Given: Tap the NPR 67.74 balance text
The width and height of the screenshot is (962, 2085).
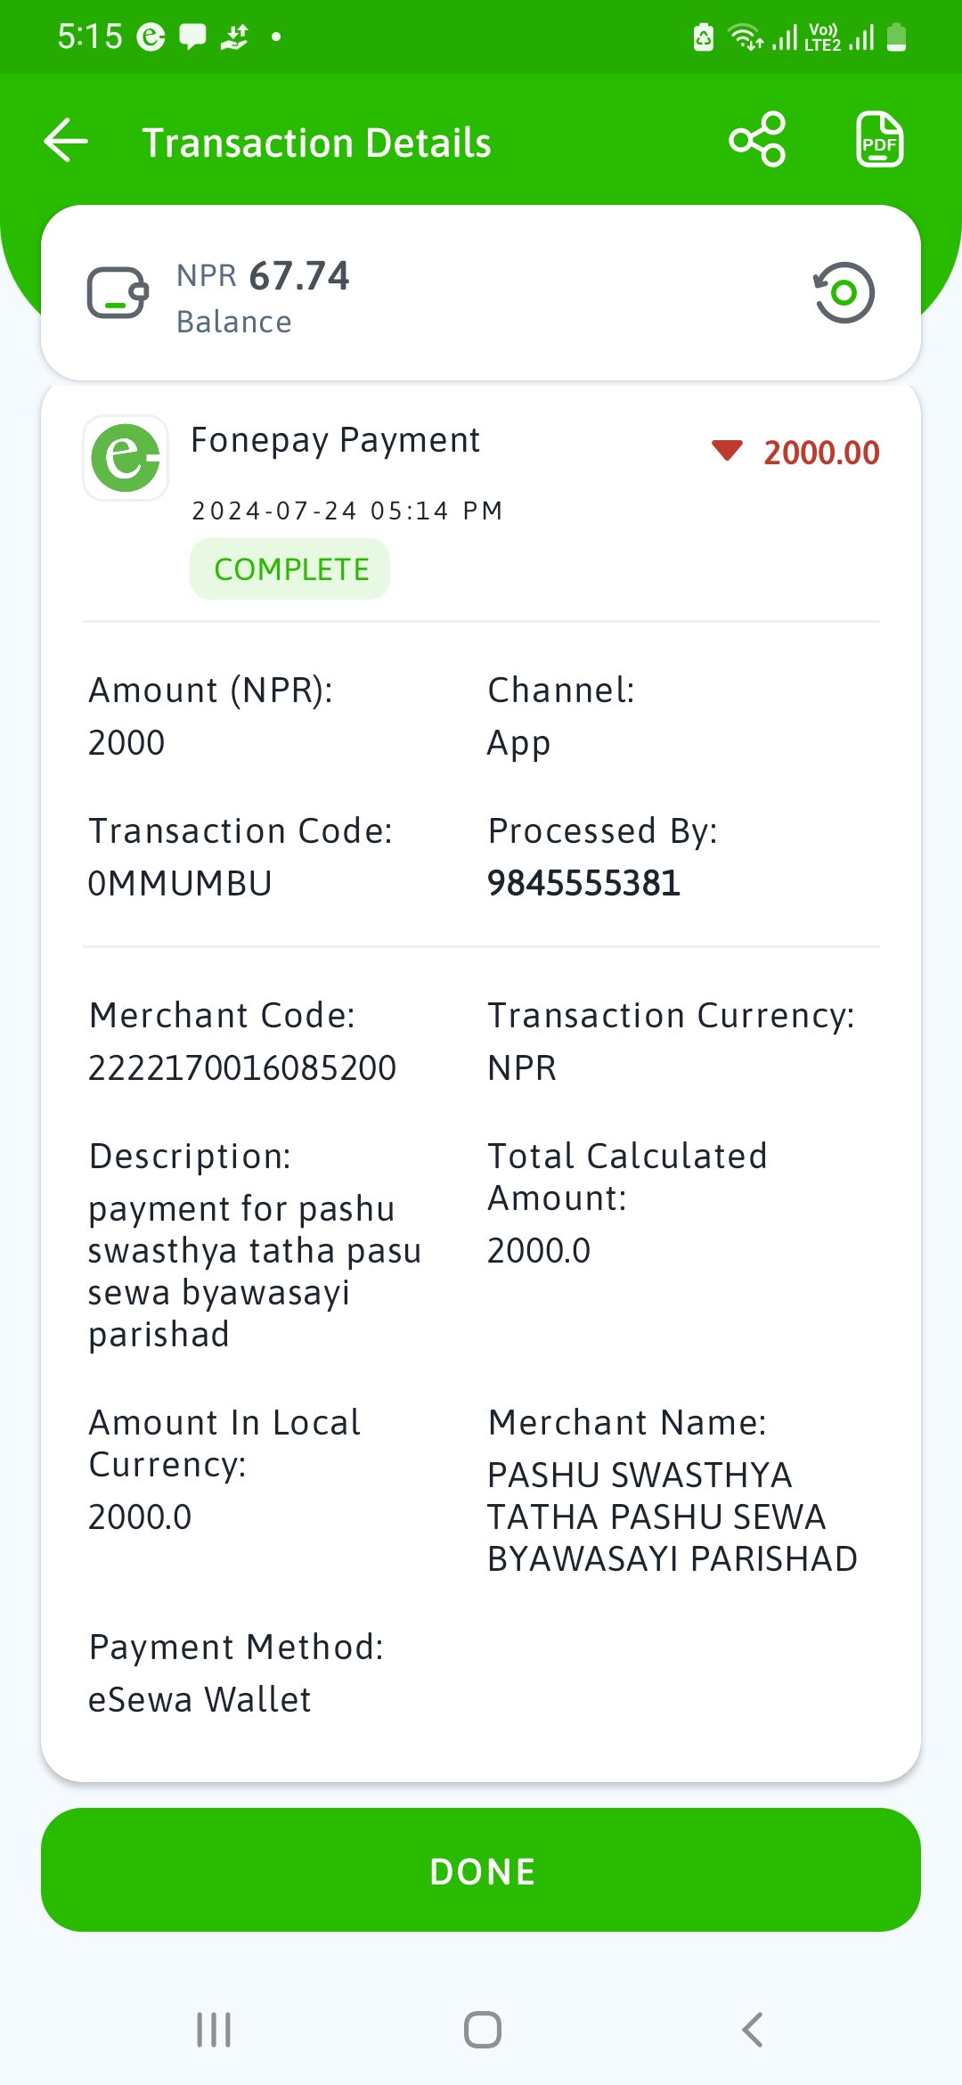Looking at the screenshot, I should (263, 275).
